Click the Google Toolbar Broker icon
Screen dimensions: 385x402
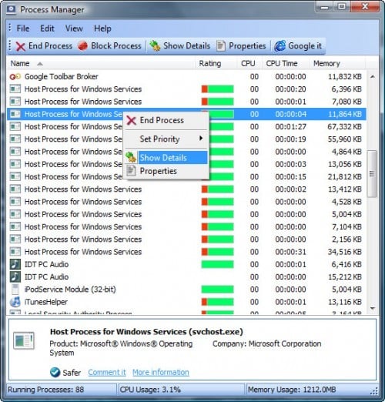pos(15,76)
